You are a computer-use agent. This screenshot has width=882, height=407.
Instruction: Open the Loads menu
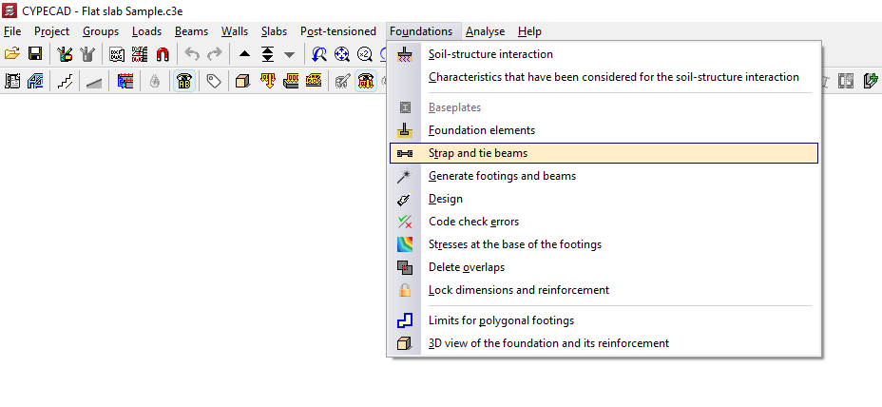[146, 31]
